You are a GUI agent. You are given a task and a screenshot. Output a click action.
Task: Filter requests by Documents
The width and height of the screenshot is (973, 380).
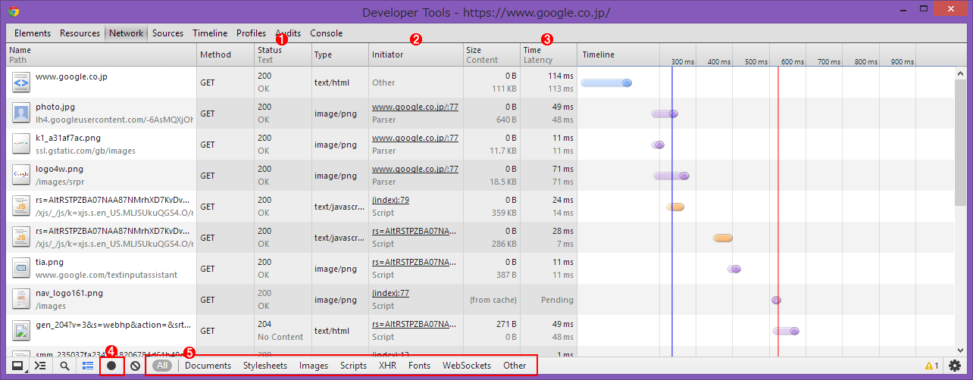208,366
